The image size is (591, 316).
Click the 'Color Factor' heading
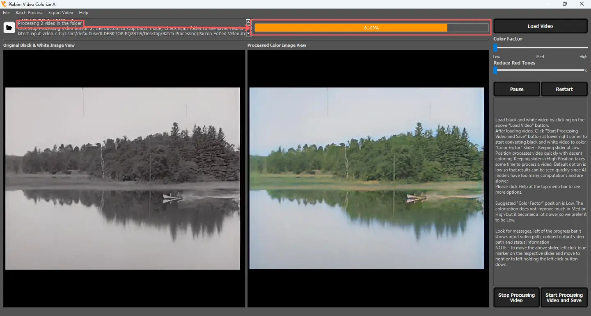(508, 39)
